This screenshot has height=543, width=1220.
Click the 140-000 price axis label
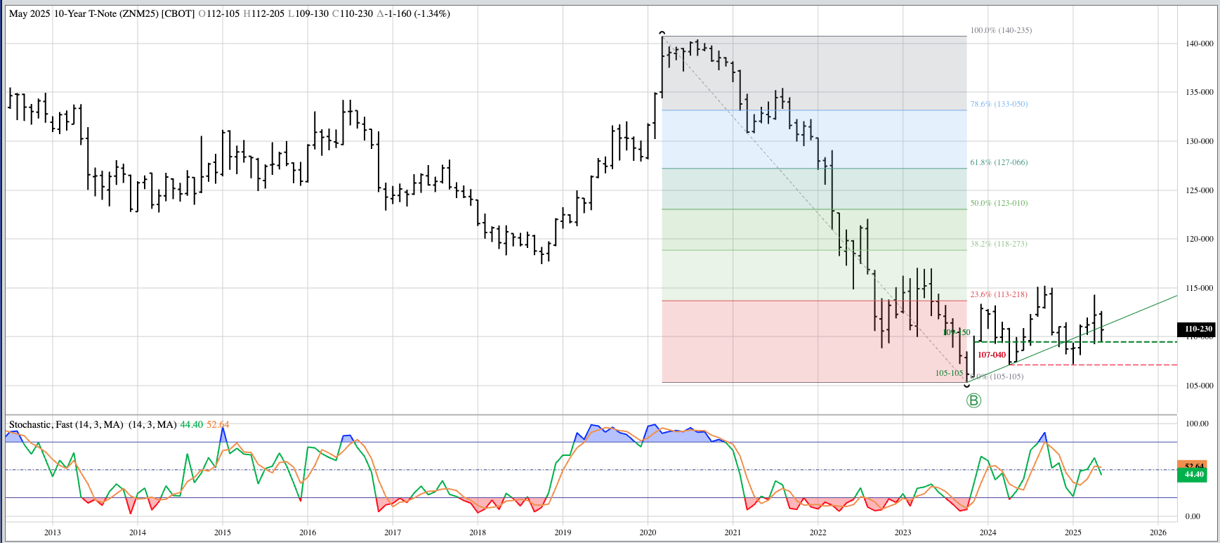[x=1199, y=44]
